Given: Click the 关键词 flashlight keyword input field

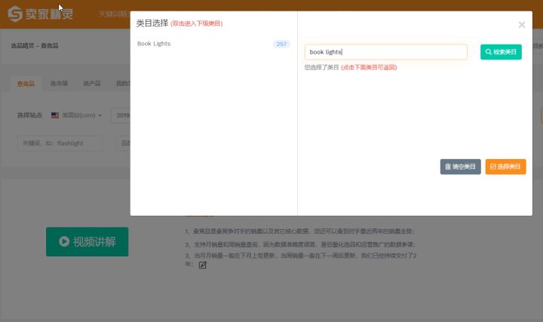Looking at the screenshot, I should pyautogui.click(x=60, y=143).
